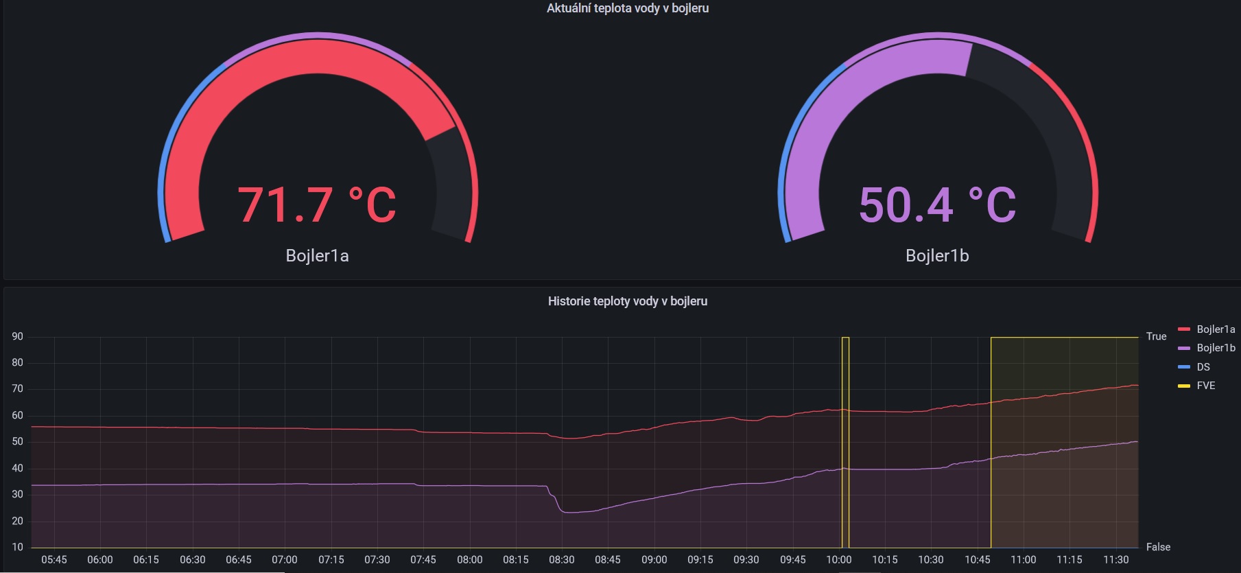Click the blue DS legend color swatch

tap(1184, 367)
